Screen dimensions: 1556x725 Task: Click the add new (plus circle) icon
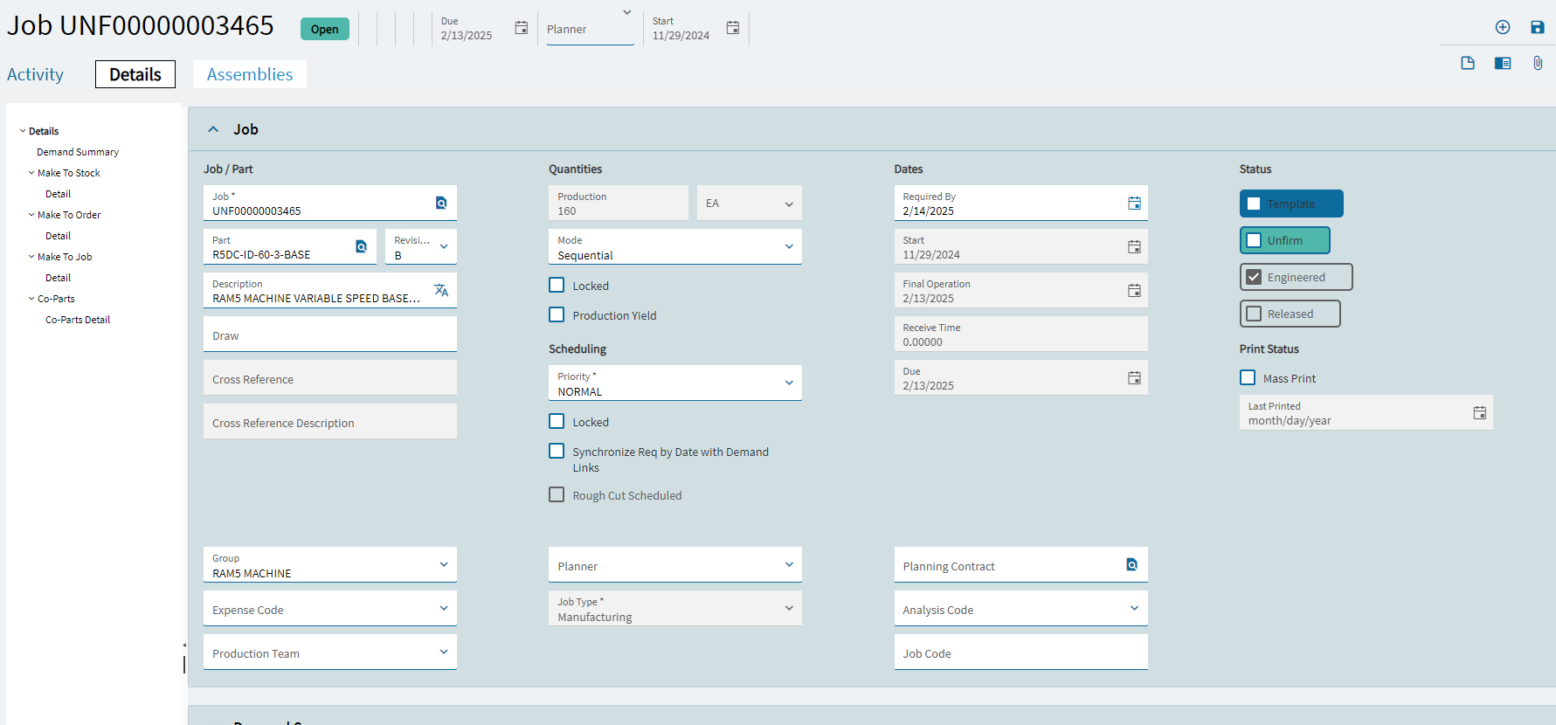(1503, 27)
